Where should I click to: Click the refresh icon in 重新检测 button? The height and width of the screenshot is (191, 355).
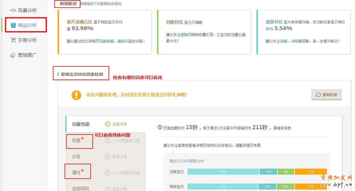coord(318,95)
